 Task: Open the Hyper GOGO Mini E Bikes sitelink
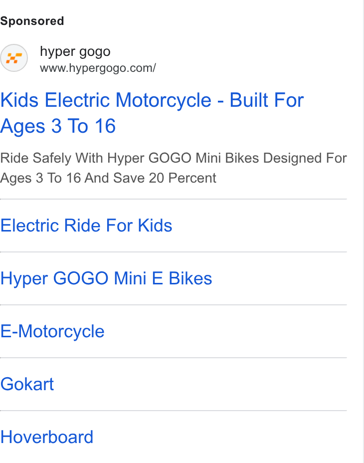point(106,278)
